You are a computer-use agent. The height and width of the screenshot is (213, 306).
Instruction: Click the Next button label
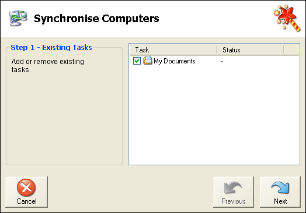[280, 201]
